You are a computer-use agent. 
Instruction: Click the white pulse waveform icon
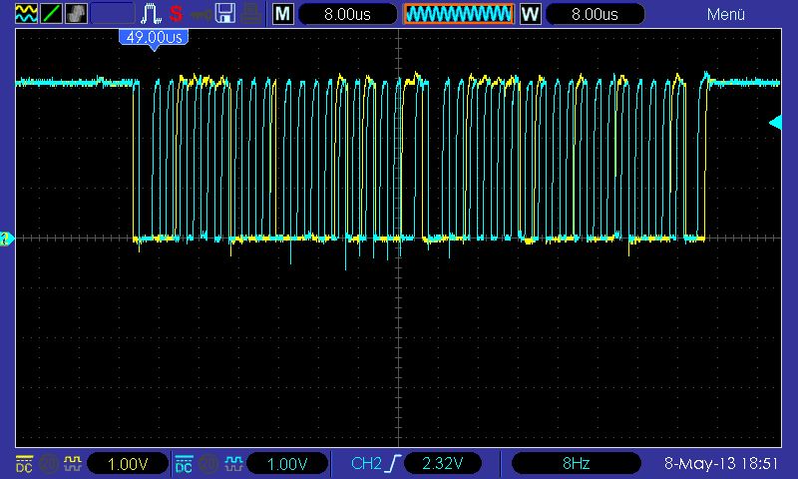click(151, 14)
